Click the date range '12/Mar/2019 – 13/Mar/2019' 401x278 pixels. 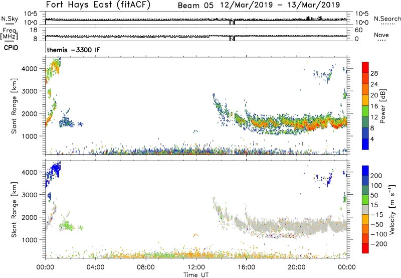280,5
